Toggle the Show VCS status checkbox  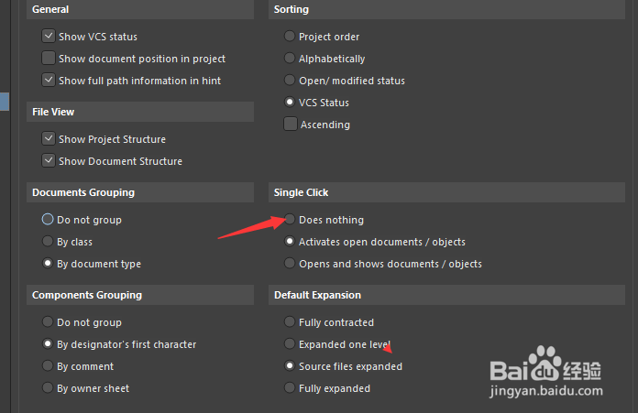49,37
